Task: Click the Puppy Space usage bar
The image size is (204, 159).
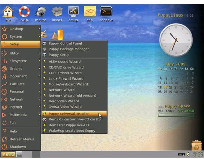Action: [x=176, y=115]
